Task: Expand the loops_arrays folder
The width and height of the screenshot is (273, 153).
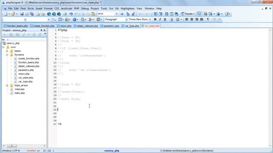Action: 7,85
